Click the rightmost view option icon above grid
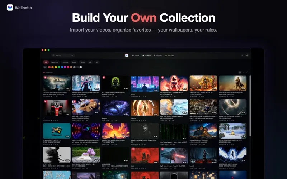 tap(247, 72)
